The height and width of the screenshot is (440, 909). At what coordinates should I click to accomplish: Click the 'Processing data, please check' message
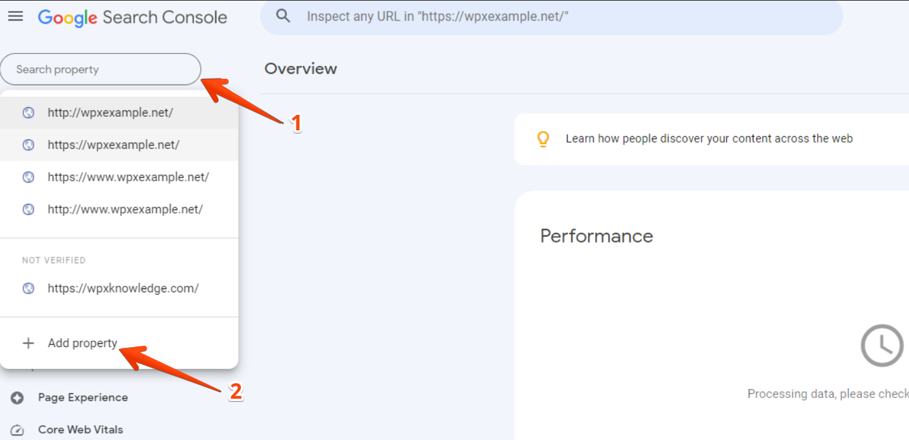pyautogui.click(x=828, y=394)
